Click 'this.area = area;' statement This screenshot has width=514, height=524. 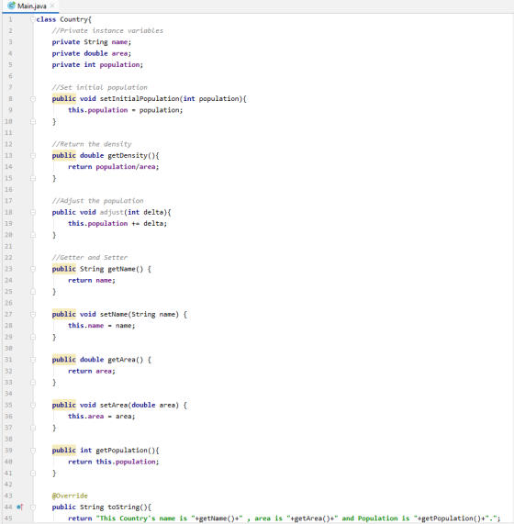(x=102, y=417)
